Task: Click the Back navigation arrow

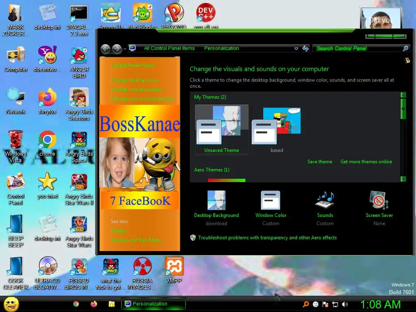Action: click(x=106, y=49)
